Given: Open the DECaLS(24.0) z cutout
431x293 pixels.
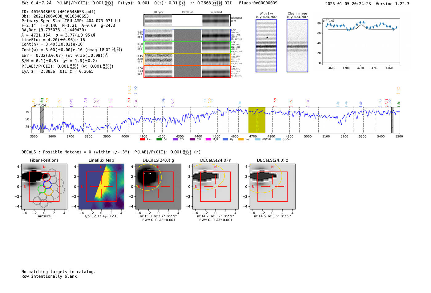Looking at the screenshot, I should click(272, 186).
